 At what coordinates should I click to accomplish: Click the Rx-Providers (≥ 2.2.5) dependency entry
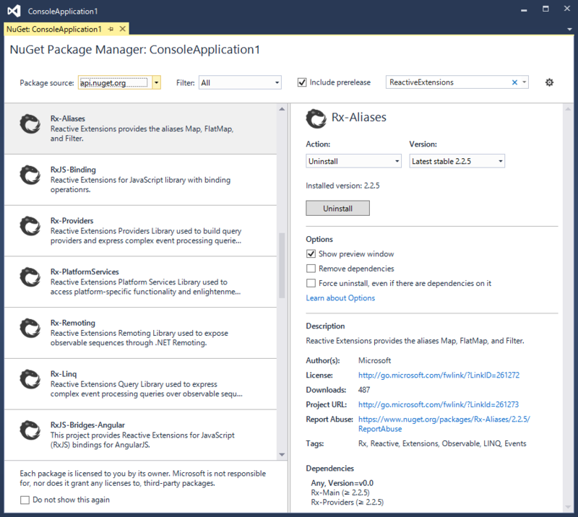347,503
